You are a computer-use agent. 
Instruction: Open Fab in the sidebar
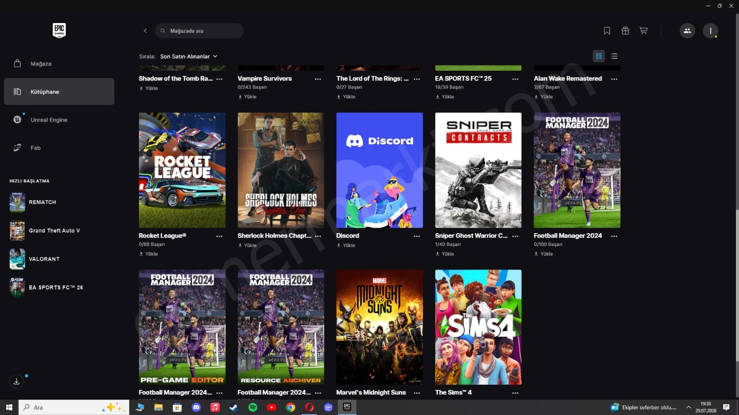point(59,148)
